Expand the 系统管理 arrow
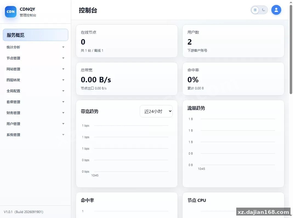 pos(63,135)
